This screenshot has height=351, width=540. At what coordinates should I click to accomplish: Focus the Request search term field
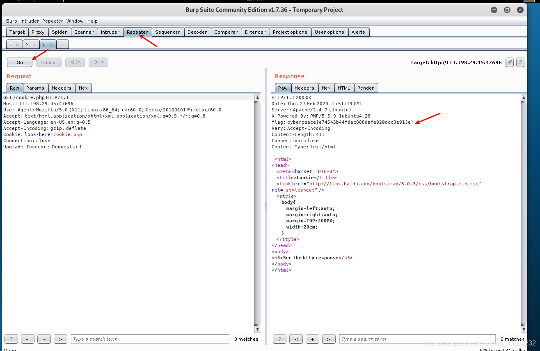[150, 339]
